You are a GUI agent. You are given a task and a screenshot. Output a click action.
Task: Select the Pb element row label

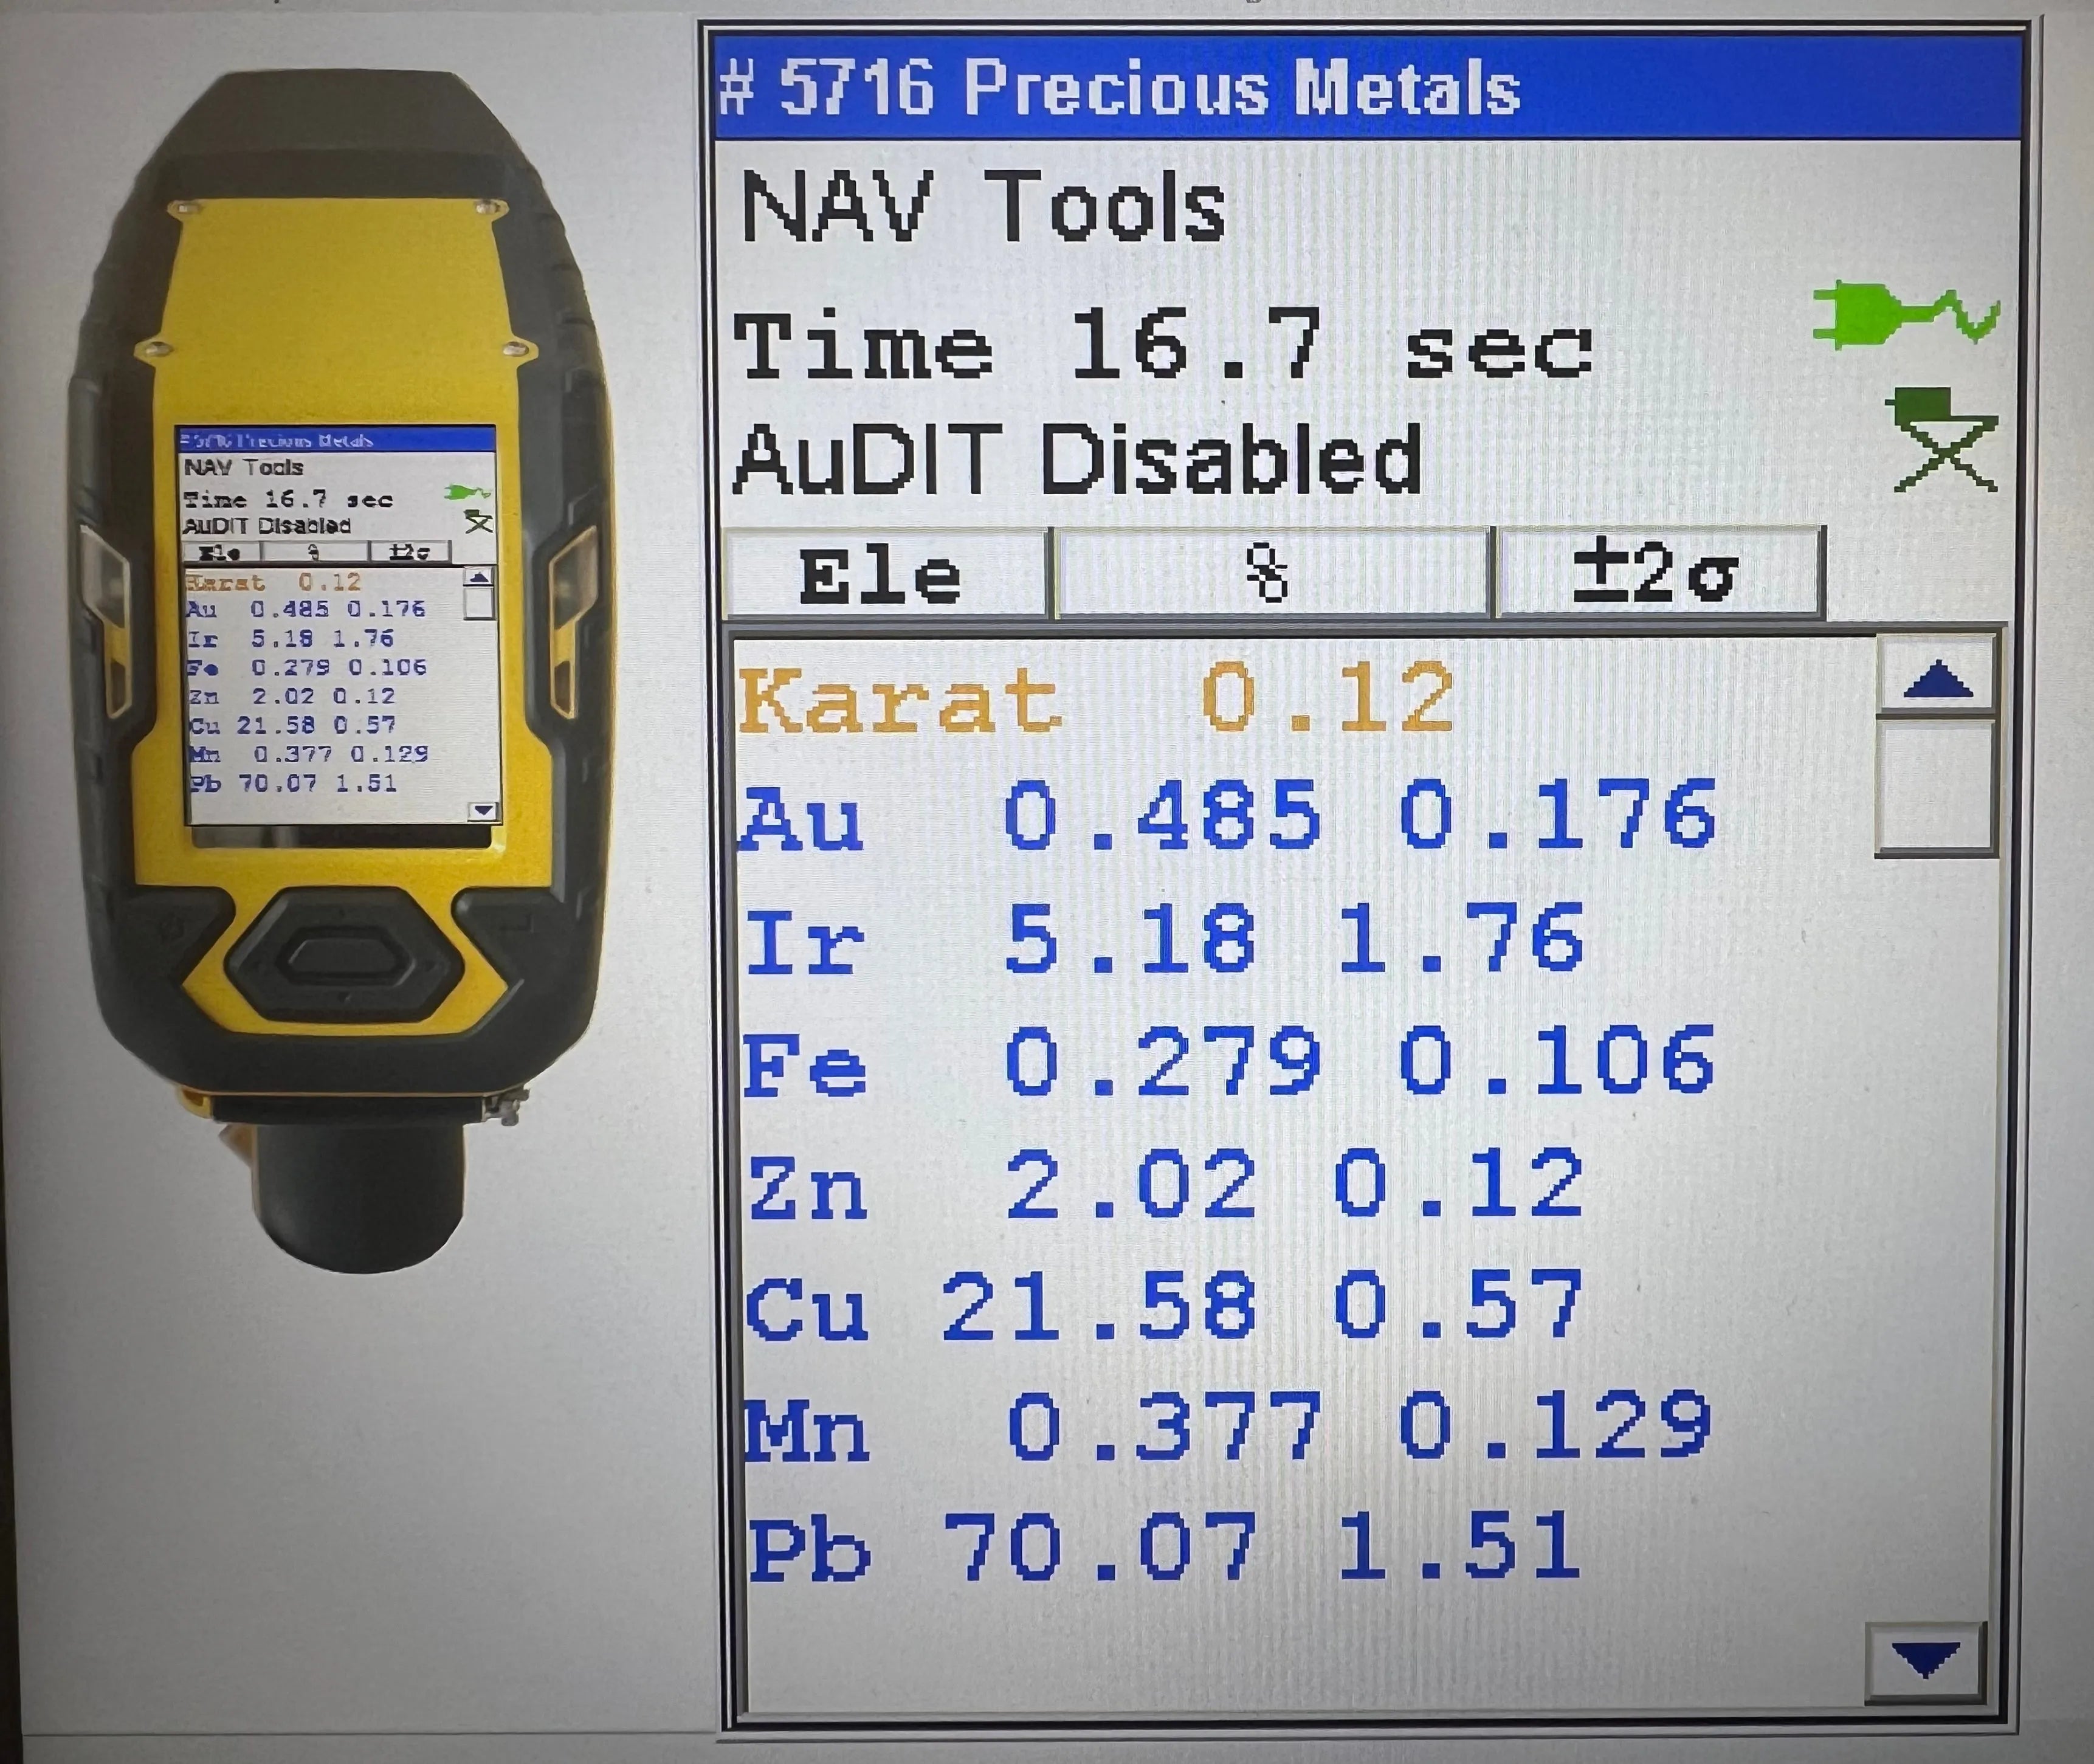click(810, 1551)
